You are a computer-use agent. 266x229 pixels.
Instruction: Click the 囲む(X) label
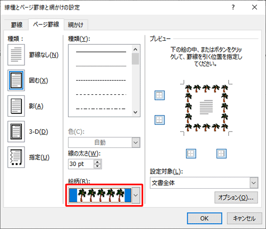tap(38, 81)
